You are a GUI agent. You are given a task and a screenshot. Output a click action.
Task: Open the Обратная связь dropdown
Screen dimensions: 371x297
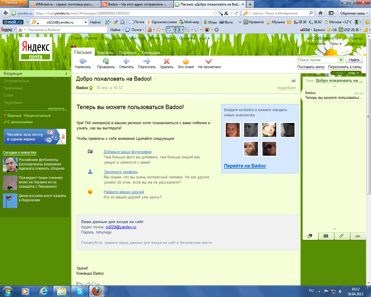[x=354, y=13]
